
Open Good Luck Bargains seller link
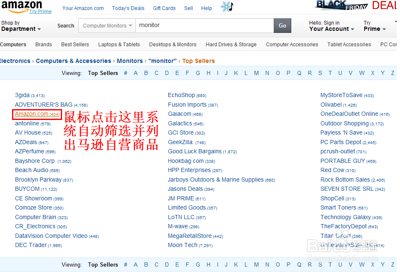point(202,152)
